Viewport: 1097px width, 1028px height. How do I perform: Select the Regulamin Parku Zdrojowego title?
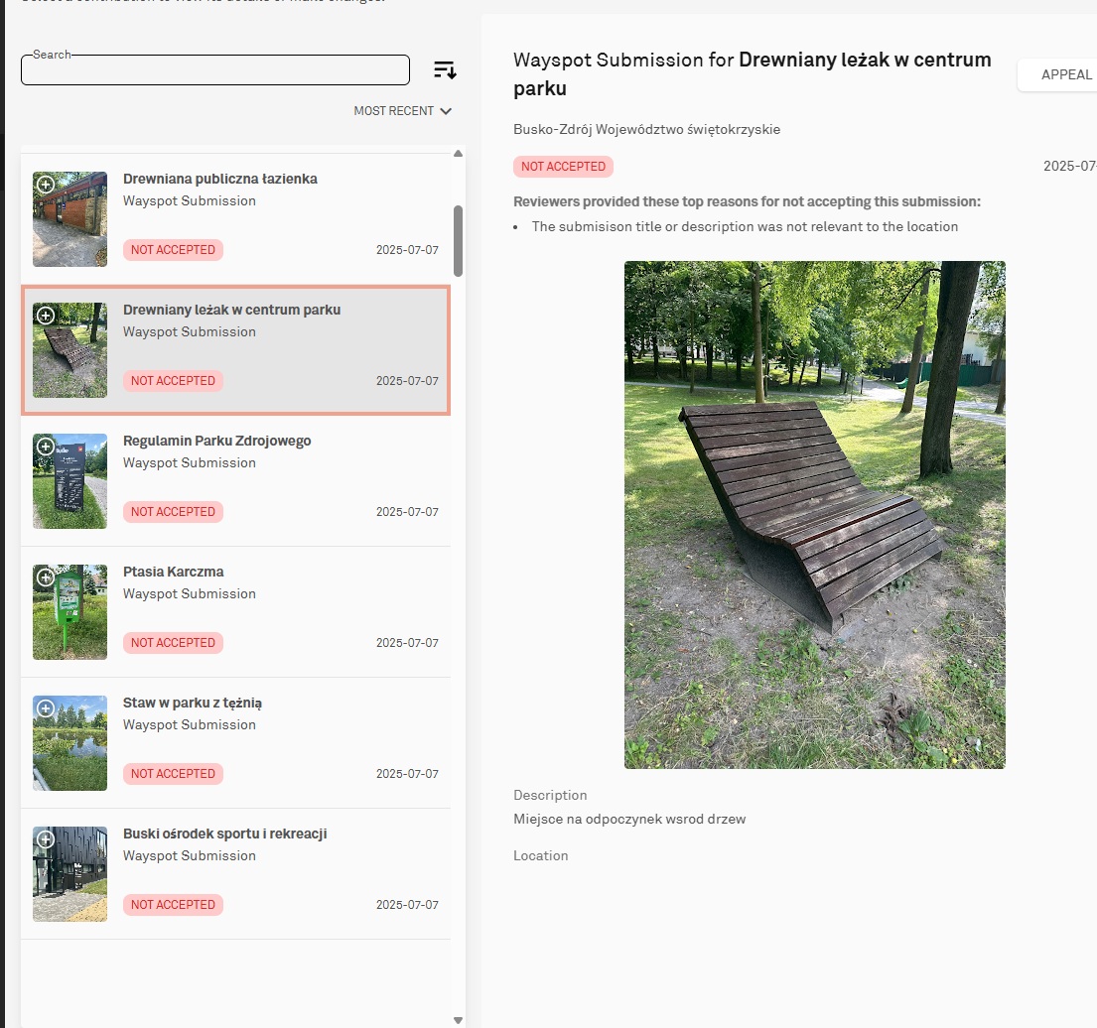(x=216, y=441)
